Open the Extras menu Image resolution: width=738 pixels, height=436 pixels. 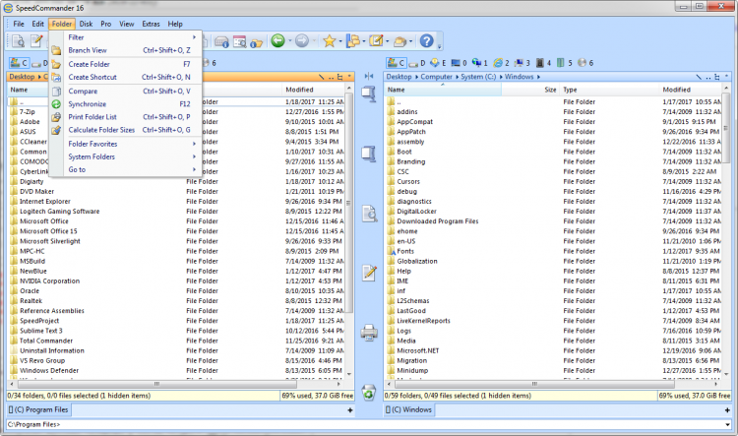pos(152,24)
